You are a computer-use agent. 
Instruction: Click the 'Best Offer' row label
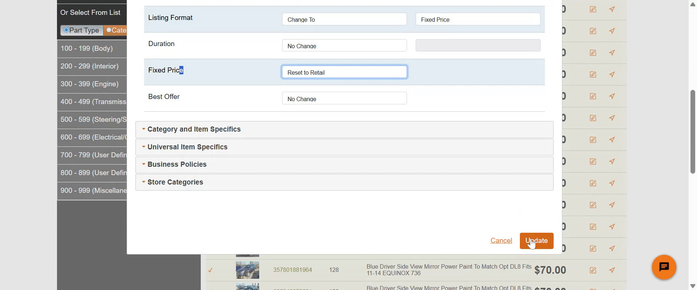coord(164,97)
